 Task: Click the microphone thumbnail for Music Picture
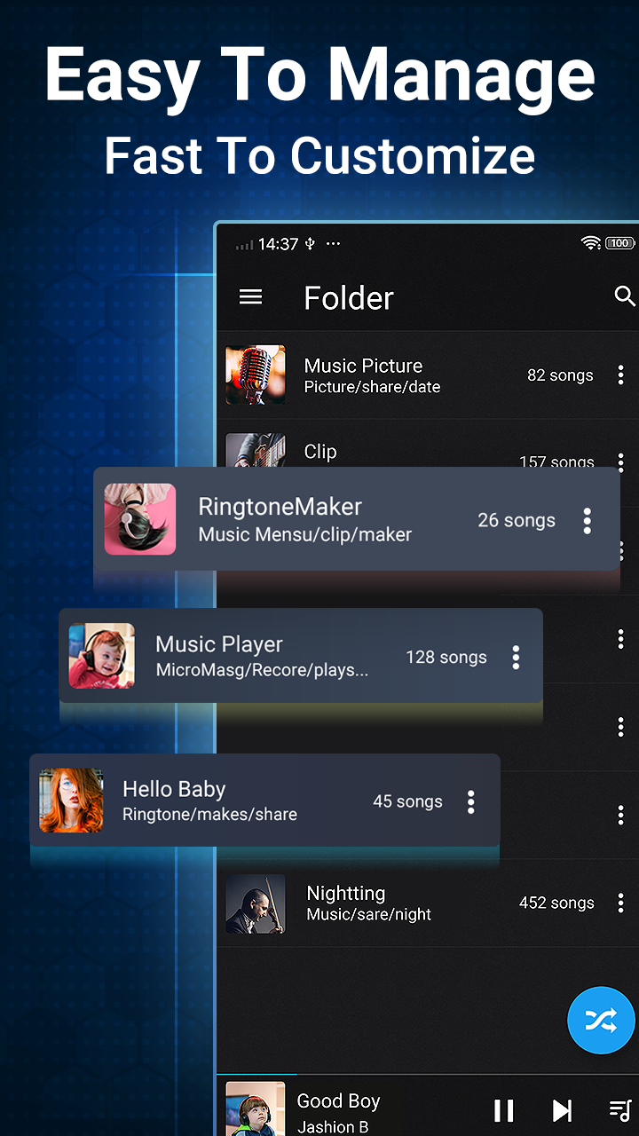pos(256,375)
